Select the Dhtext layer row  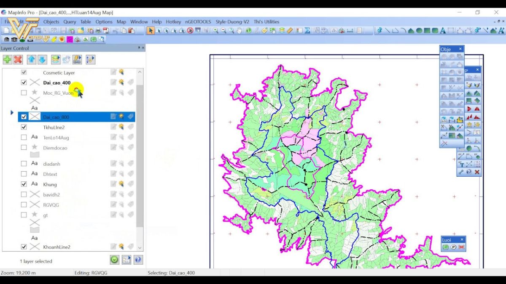tap(77, 174)
